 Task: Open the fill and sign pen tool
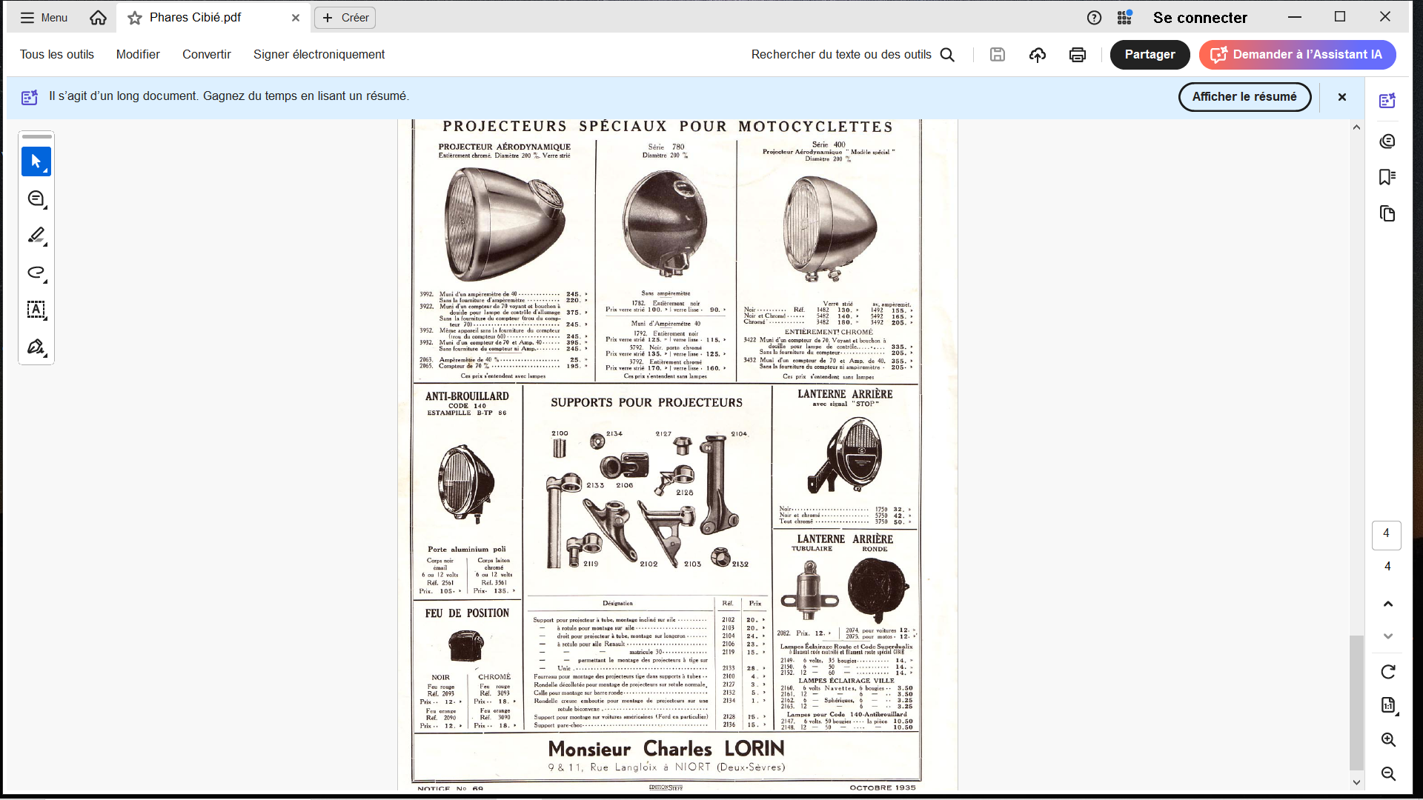click(36, 347)
